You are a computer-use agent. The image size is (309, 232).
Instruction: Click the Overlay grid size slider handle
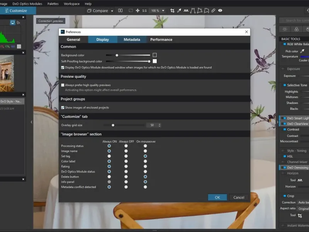[x=113, y=125]
